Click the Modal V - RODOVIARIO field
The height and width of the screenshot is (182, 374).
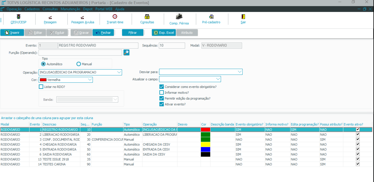[x=221, y=45]
